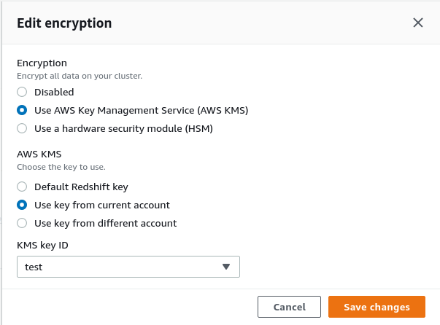The height and width of the screenshot is (325, 440).
Task: Close the Edit encryption dialog
Action: (x=418, y=23)
